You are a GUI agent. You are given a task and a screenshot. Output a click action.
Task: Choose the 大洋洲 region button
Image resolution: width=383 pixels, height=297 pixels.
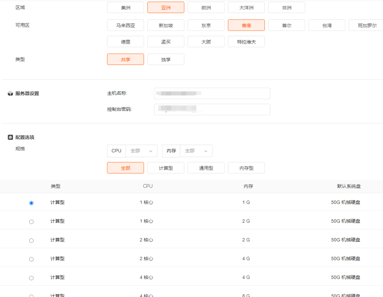(x=246, y=7)
